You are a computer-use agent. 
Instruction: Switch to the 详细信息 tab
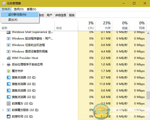click(x=60, y=15)
